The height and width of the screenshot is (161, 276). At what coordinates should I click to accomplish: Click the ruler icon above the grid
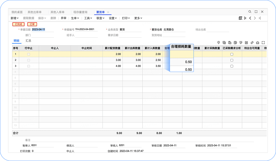(x=252, y=43)
